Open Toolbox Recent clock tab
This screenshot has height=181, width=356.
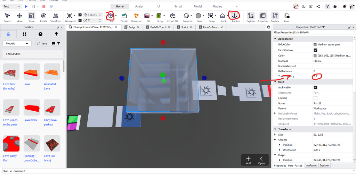[40, 34]
